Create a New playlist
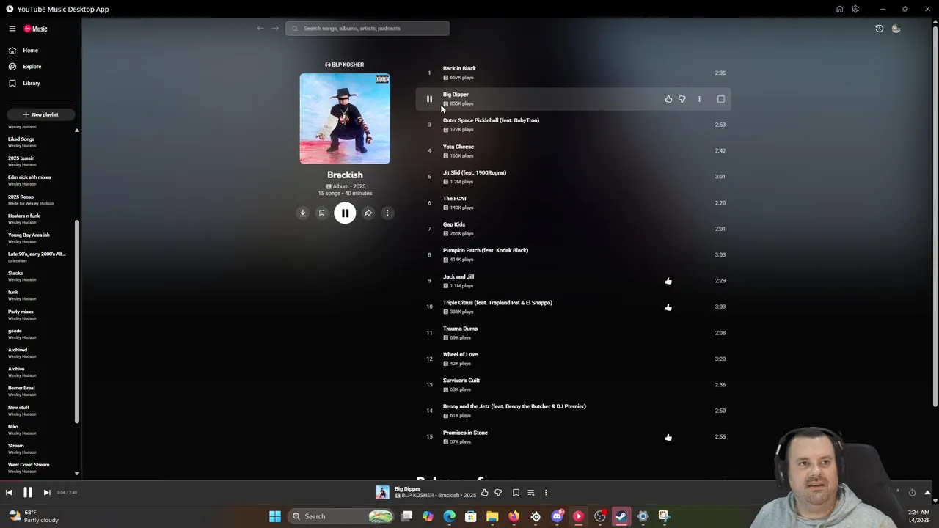 [40, 114]
